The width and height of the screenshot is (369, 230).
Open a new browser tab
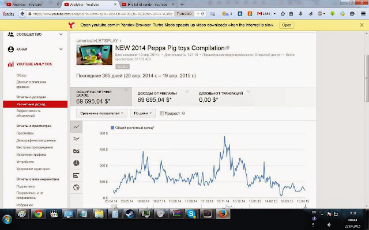(x=182, y=4)
